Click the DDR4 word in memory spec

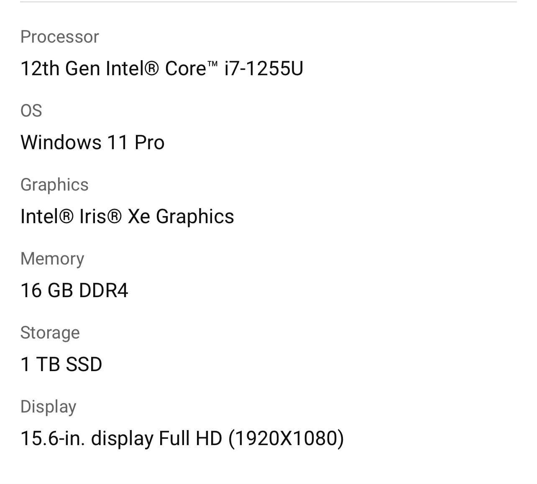(103, 290)
